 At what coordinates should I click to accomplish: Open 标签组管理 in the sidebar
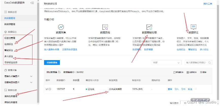pyautogui.click(x=10, y=38)
